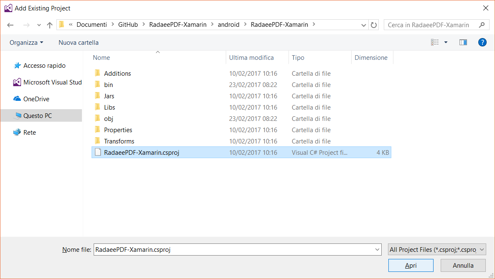Open the view options dropdown arrow
This screenshot has width=495, height=279.
[446, 42]
